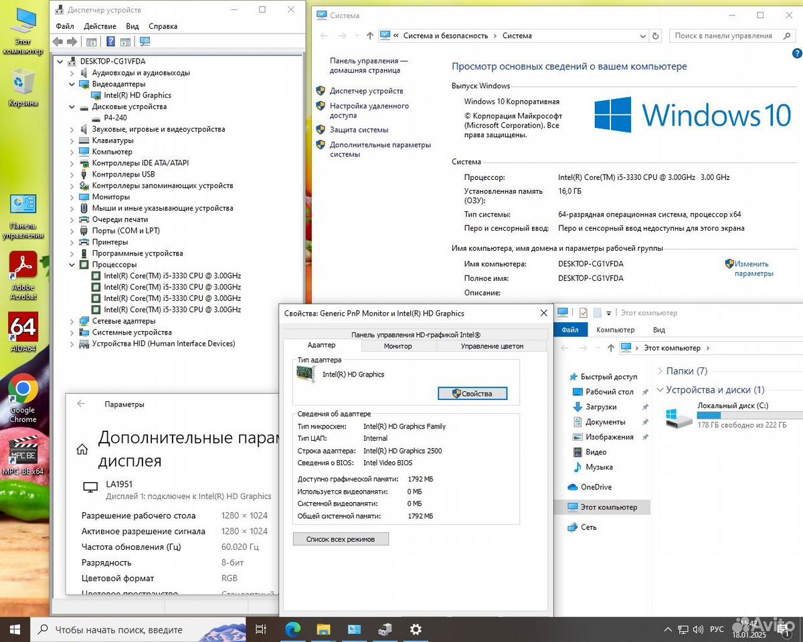Click the show/hide console tree toolbar icon
The image size is (803, 642).
tap(92, 41)
